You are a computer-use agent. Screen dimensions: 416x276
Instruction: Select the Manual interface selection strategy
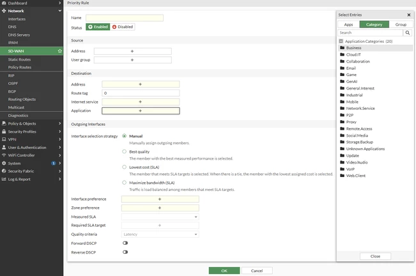pyautogui.click(x=124, y=136)
